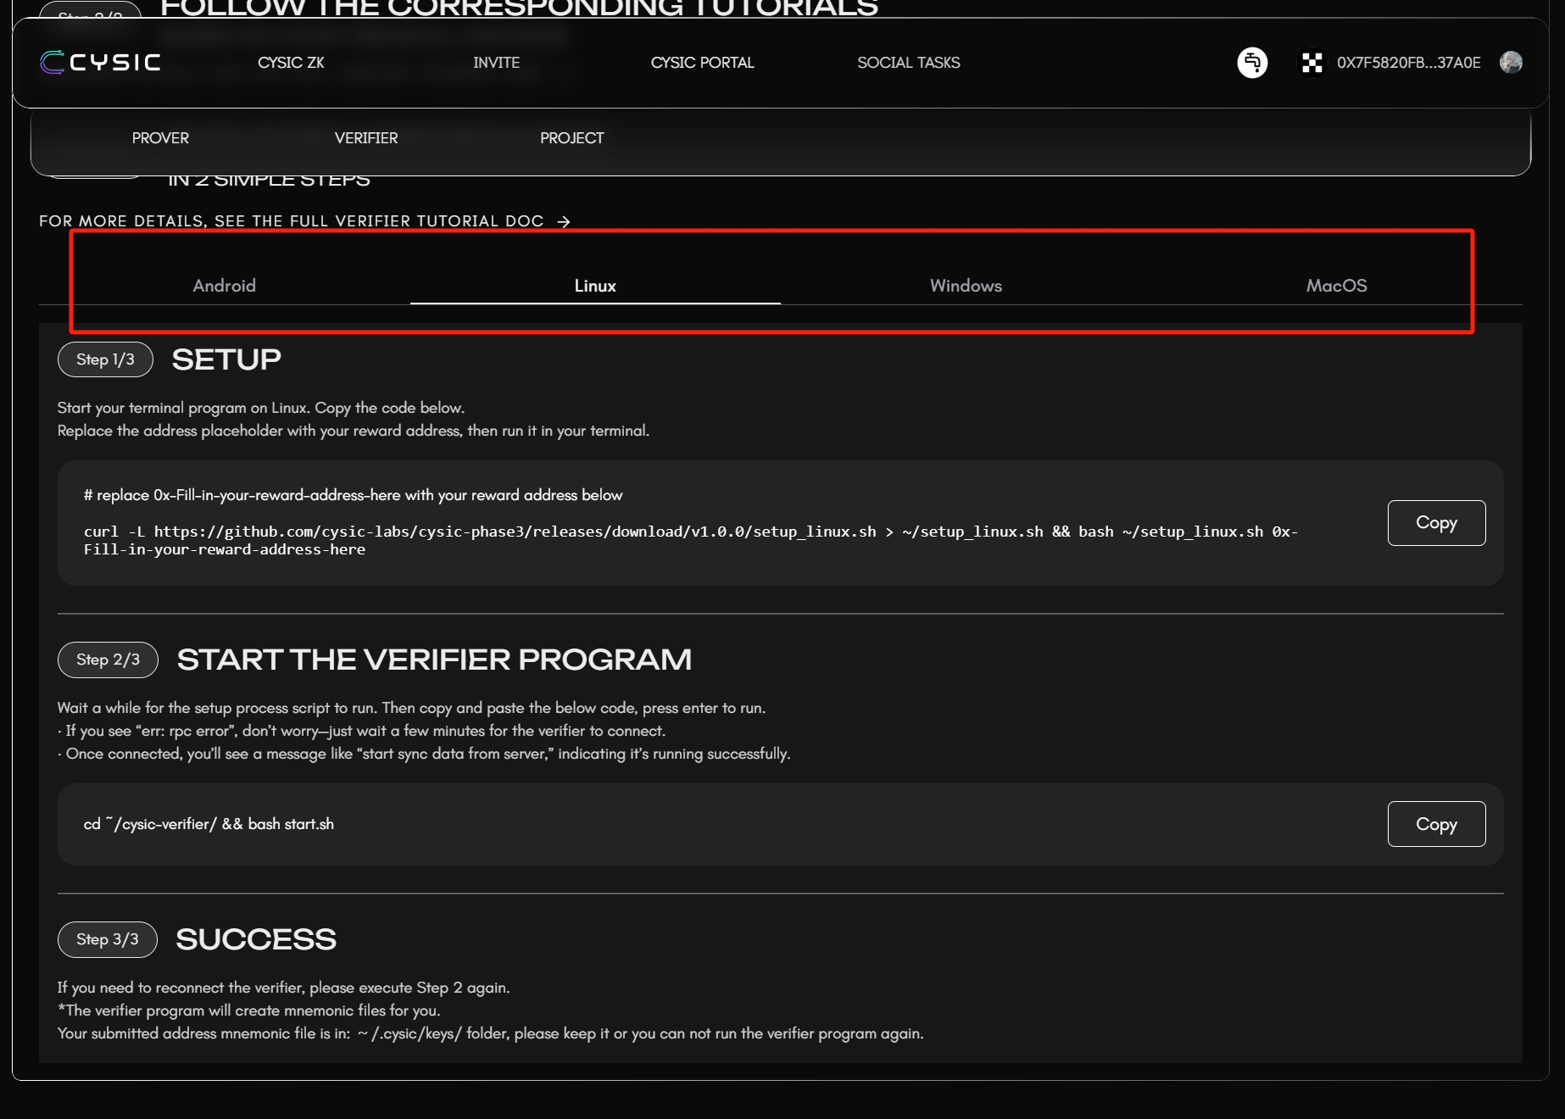
Task: Select the MacOS tutorial tab
Action: pyautogui.click(x=1337, y=286)
